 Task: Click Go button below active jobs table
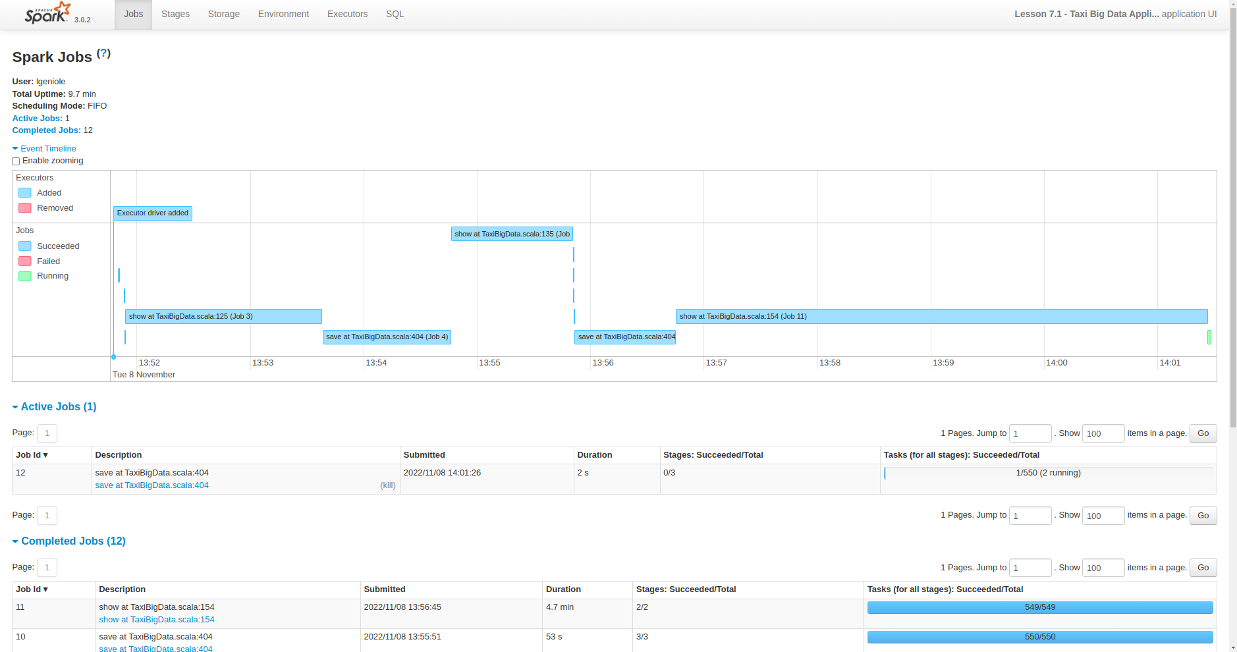(x=1203, y=516)
